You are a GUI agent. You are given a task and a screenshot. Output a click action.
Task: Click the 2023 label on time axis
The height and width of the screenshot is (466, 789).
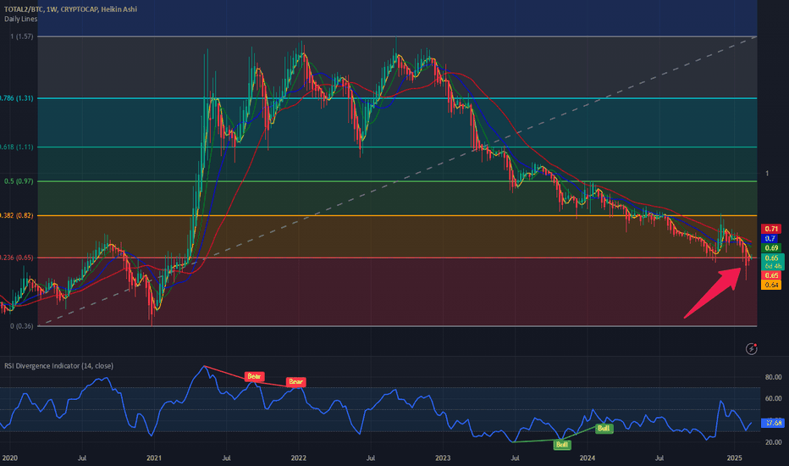[x=443, y=458]
